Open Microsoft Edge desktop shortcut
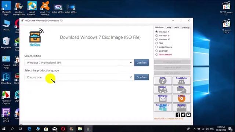235x132 pixels. [x=6, y=8]
